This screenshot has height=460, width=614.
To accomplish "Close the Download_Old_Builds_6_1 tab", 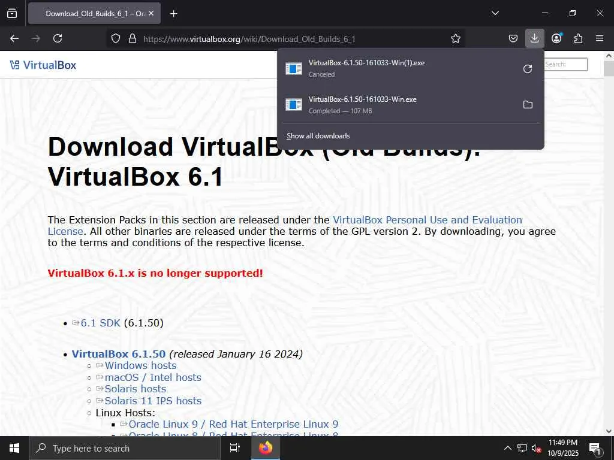I will pos(151,13).
